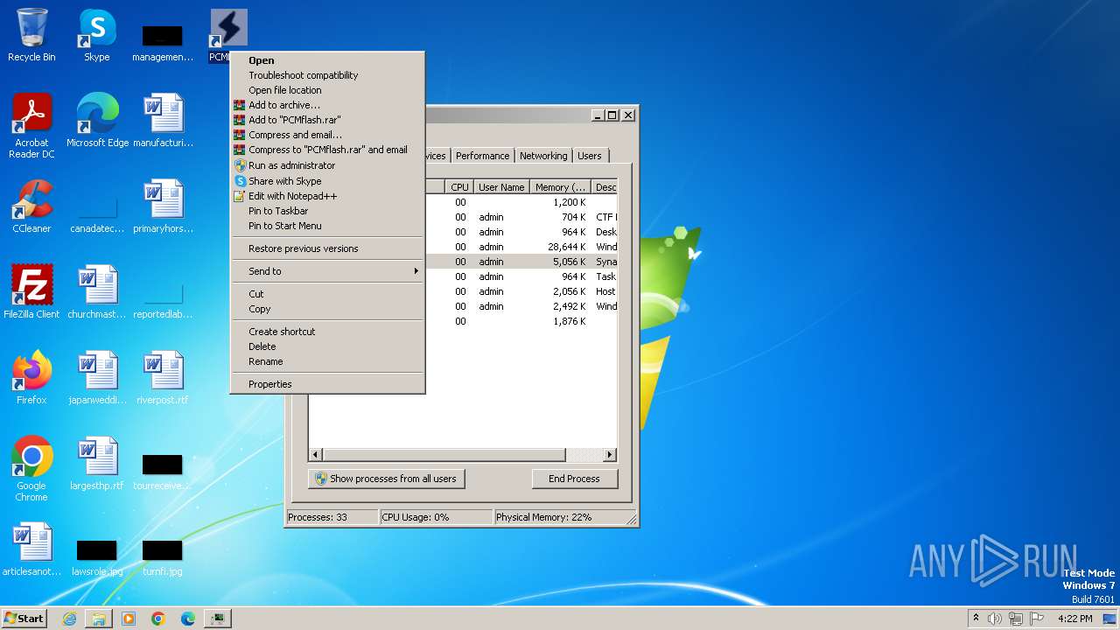Select process row with 28,644 K memory
This screenshot has width=1120, height=630.
(x=521, y=247)
